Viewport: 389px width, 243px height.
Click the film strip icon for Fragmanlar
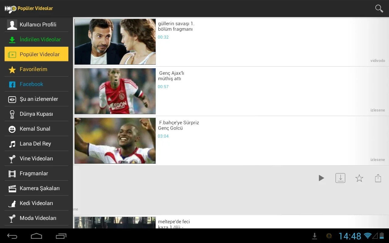click(12, 174)
